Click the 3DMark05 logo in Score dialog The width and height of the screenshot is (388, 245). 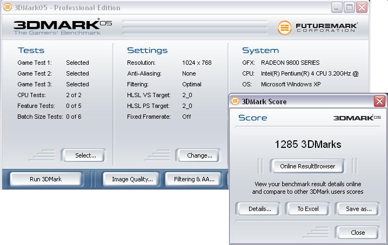357,118
